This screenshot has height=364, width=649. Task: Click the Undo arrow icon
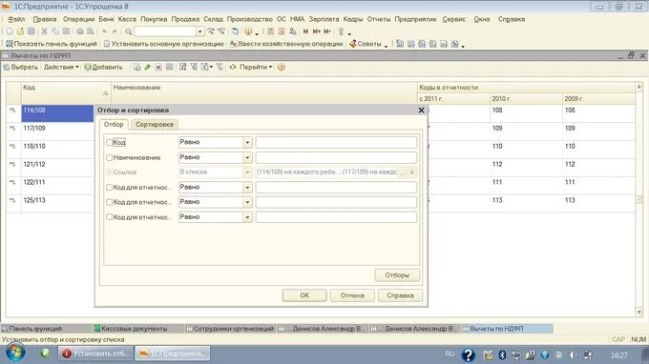(104, 31)
